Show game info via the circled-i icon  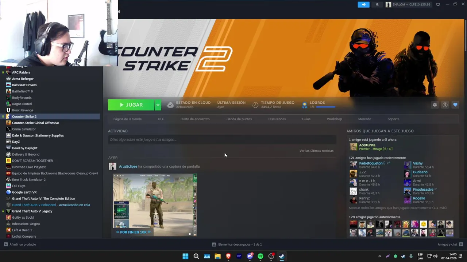pyautogui.click(x=445, y=105)
